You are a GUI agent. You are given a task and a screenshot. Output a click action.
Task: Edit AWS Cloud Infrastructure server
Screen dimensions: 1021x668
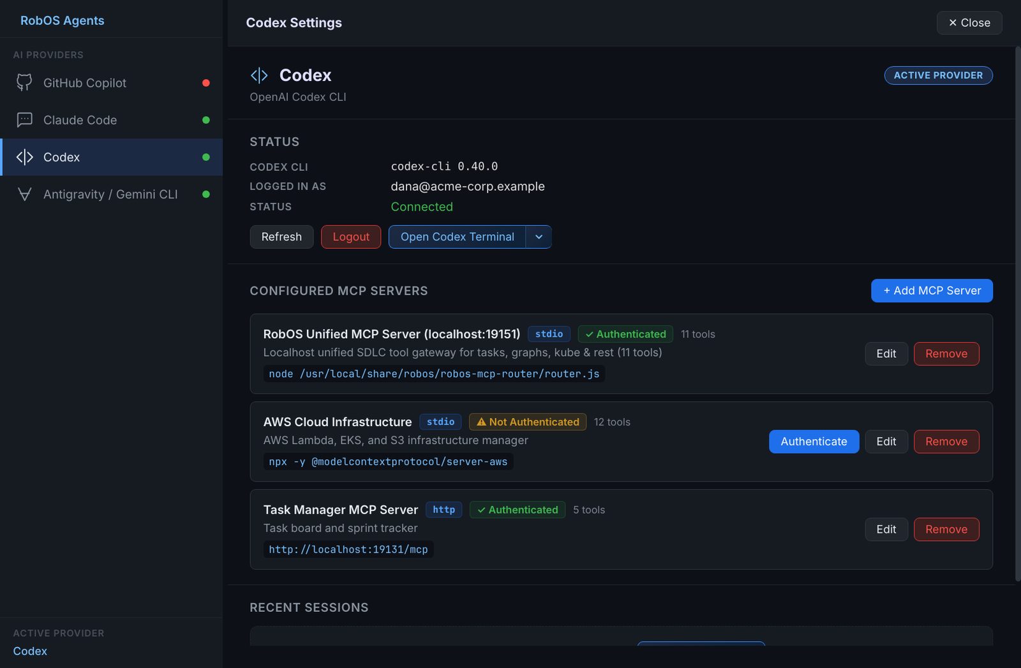(886, 442)
